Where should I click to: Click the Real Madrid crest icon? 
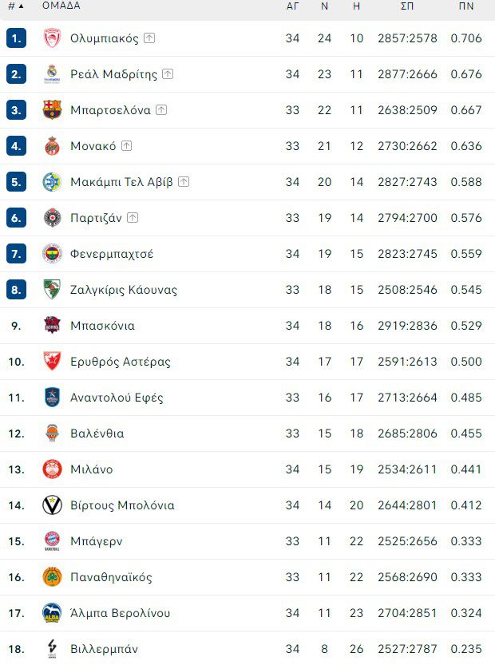[52, 74]
